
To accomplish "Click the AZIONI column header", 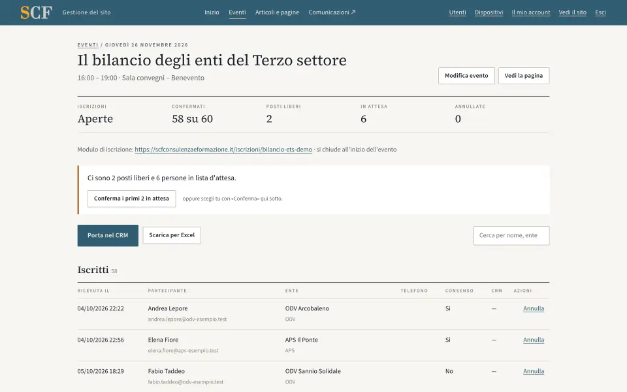I will (522, 290).
